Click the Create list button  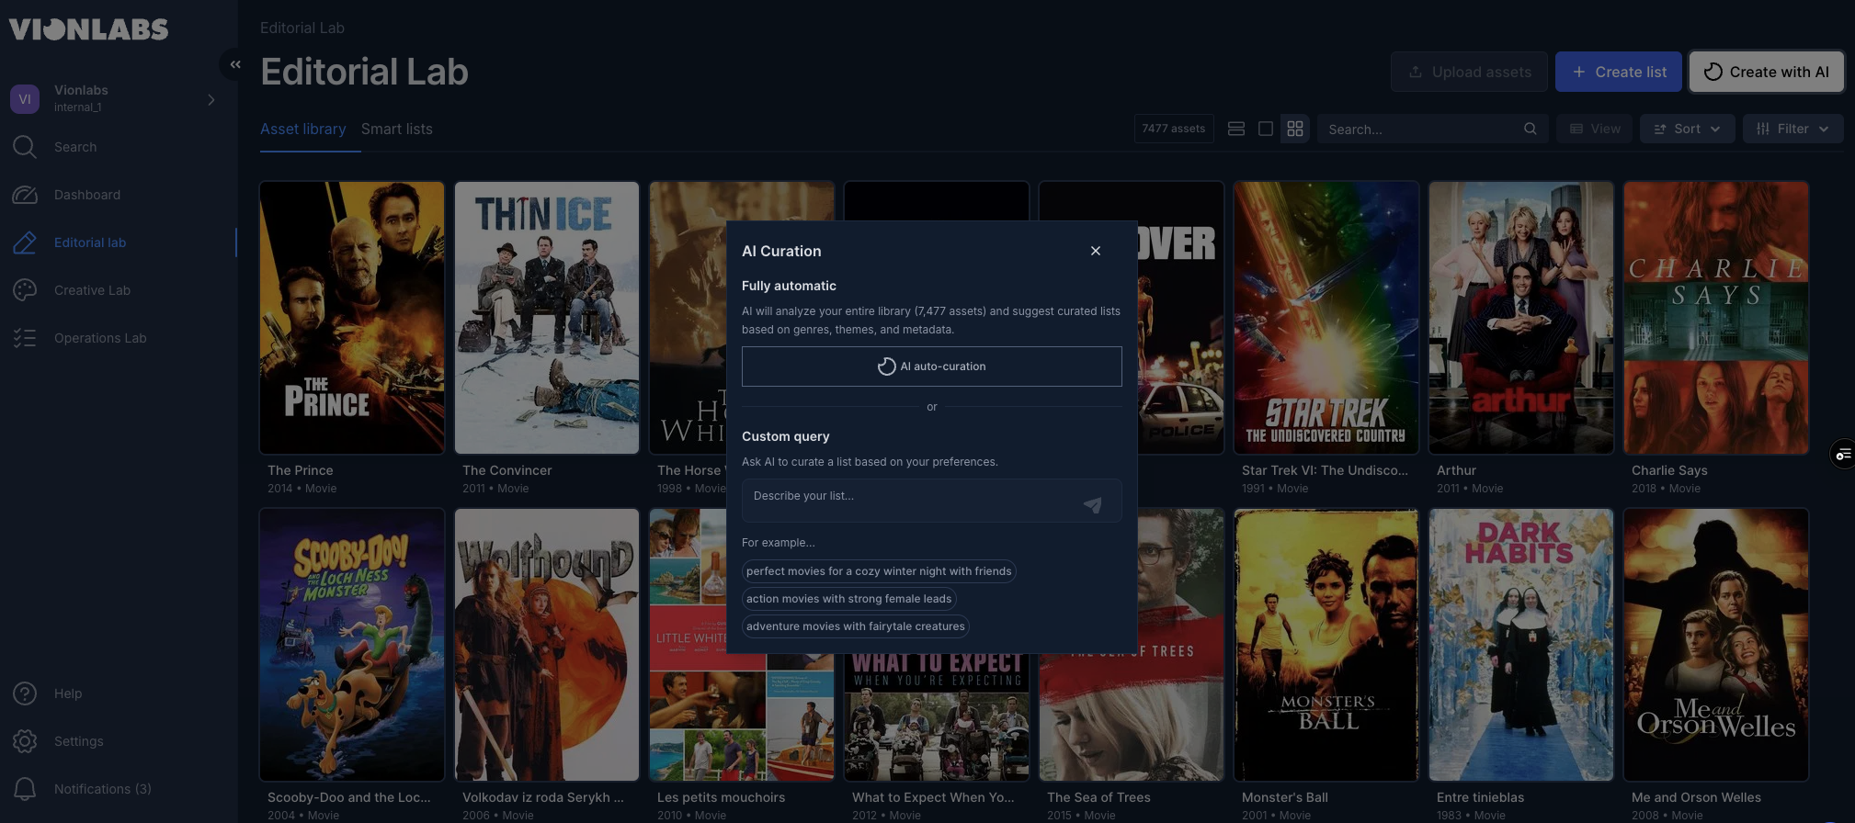tap(1618, 72)
